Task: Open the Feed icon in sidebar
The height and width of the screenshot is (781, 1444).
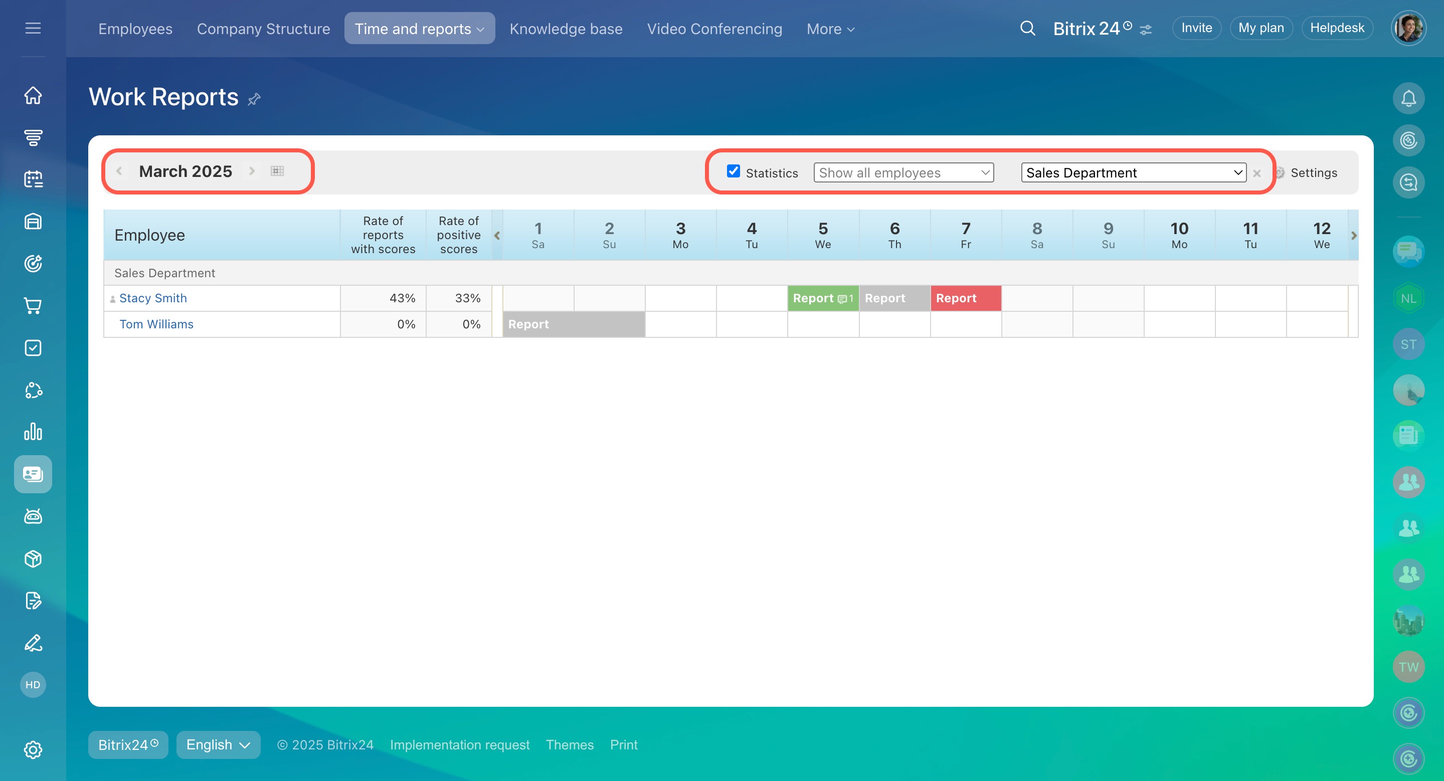Action: click(x=33, y=137)
